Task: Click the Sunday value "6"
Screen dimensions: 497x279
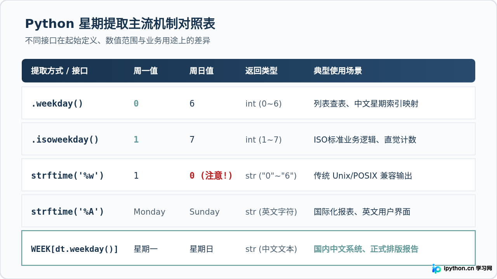Action: point(192,103)
